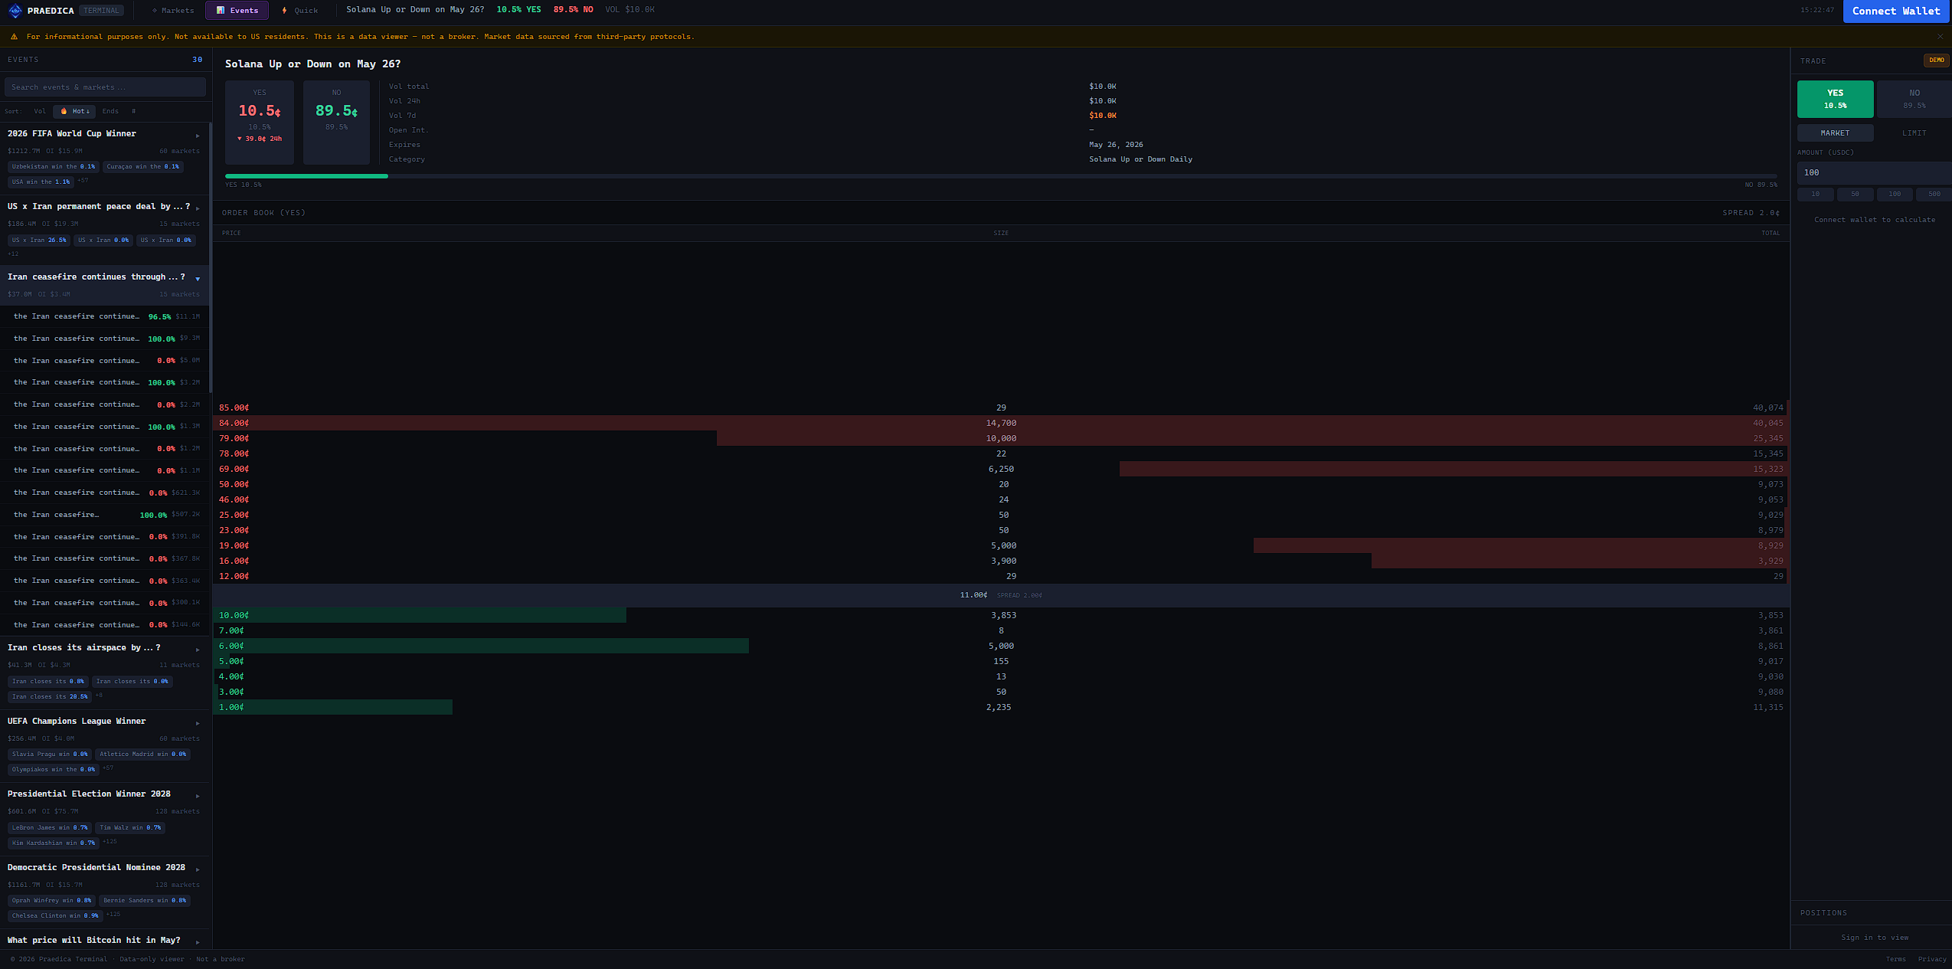The width and height of the screenshot is (1952, 969).
Task: Open the Terms link in footer
Action: click(1895, 959)
